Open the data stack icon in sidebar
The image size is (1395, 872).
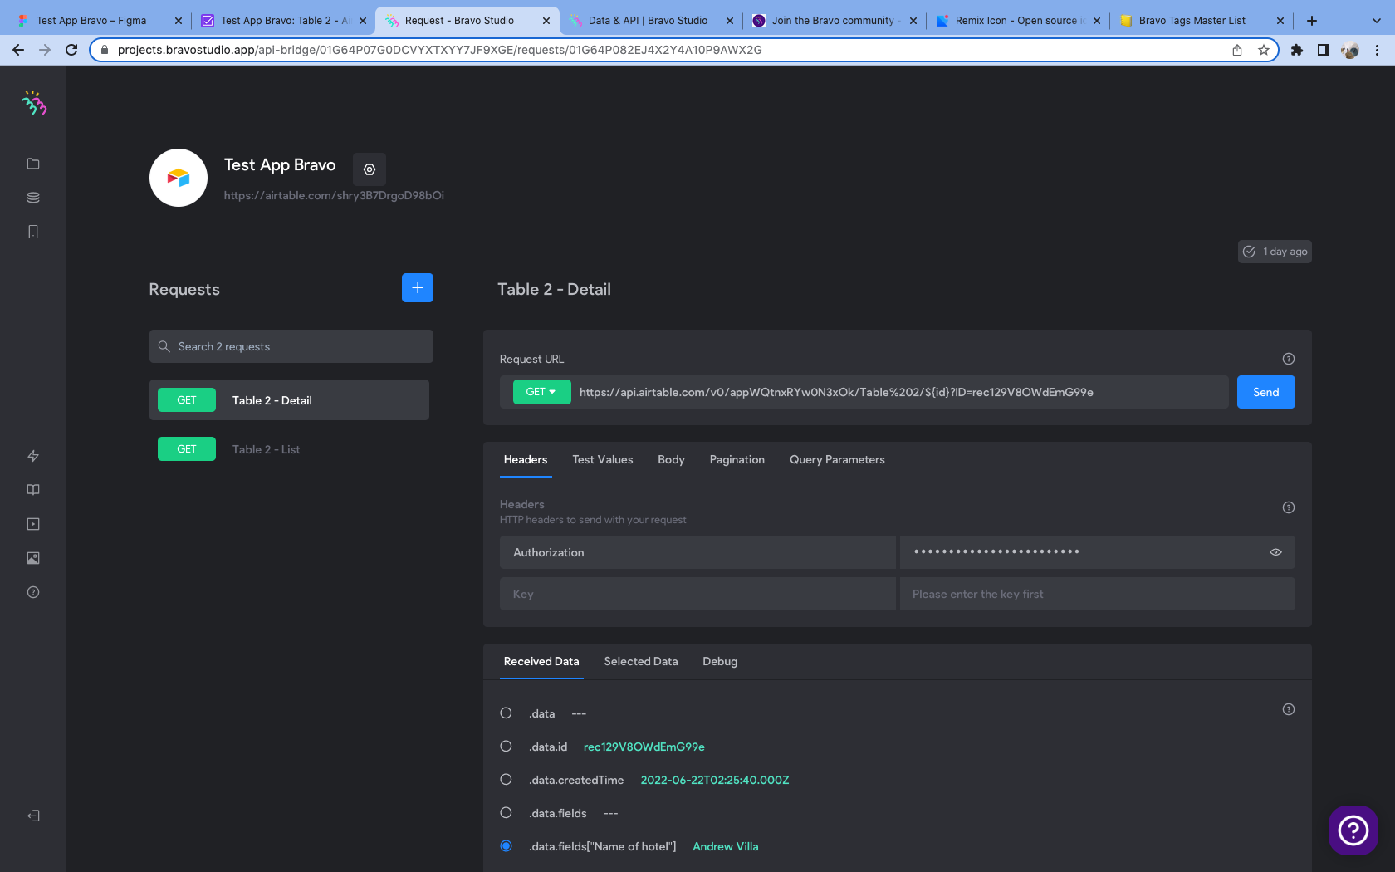pyautogui.click(x=33, y=198)
